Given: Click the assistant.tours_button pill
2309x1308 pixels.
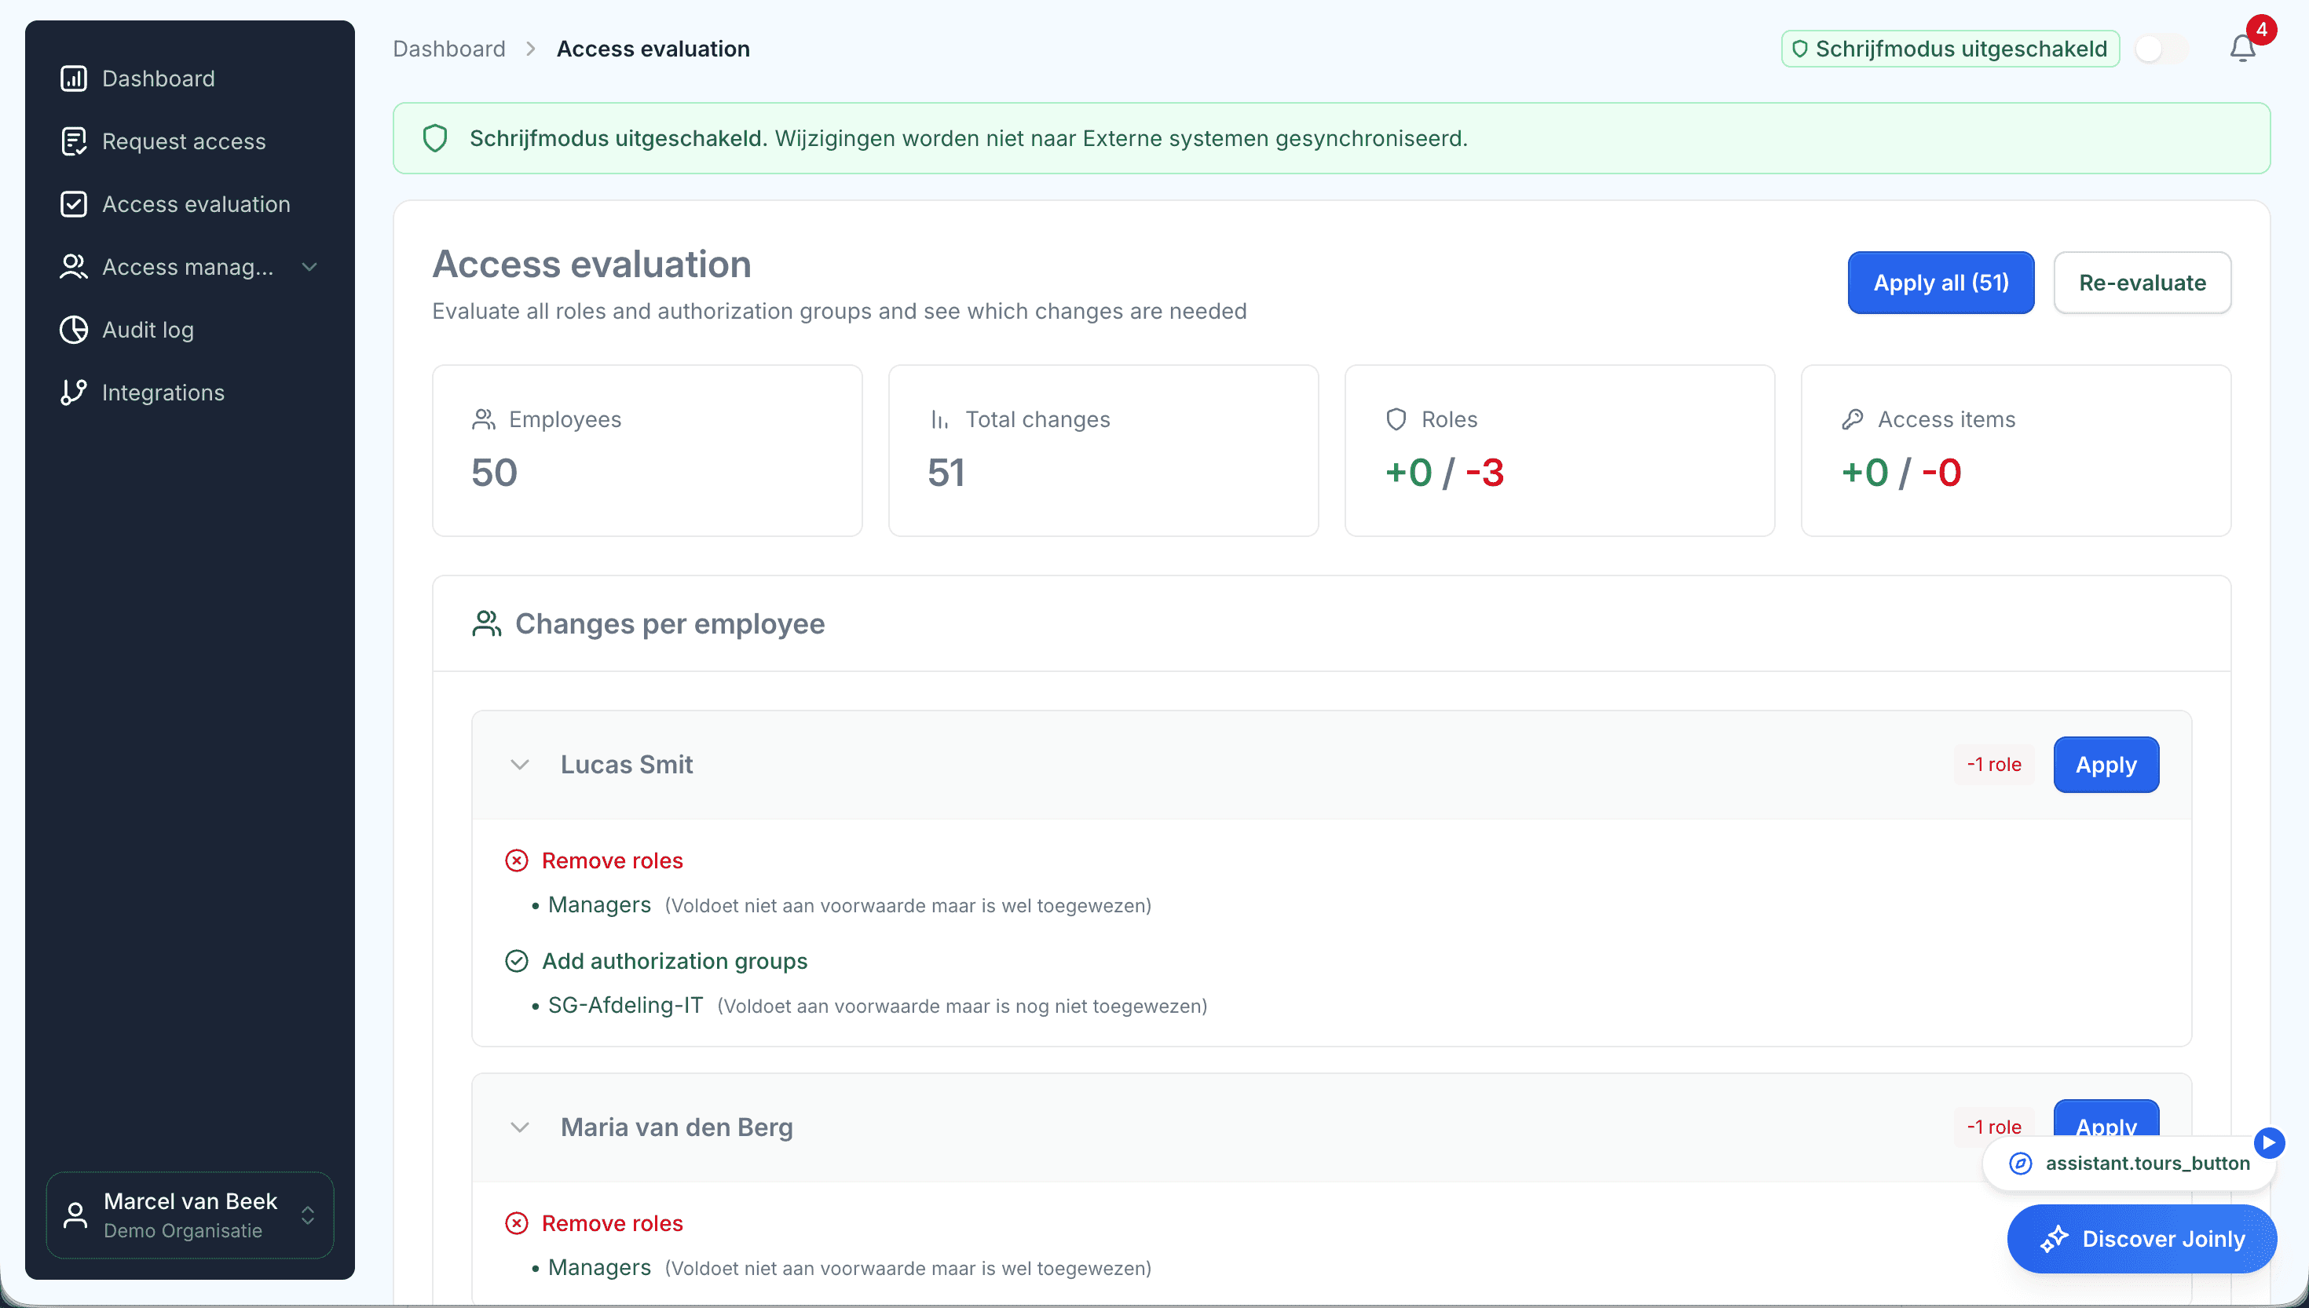Looking at the screenshot, I should click(2128, 1164).
